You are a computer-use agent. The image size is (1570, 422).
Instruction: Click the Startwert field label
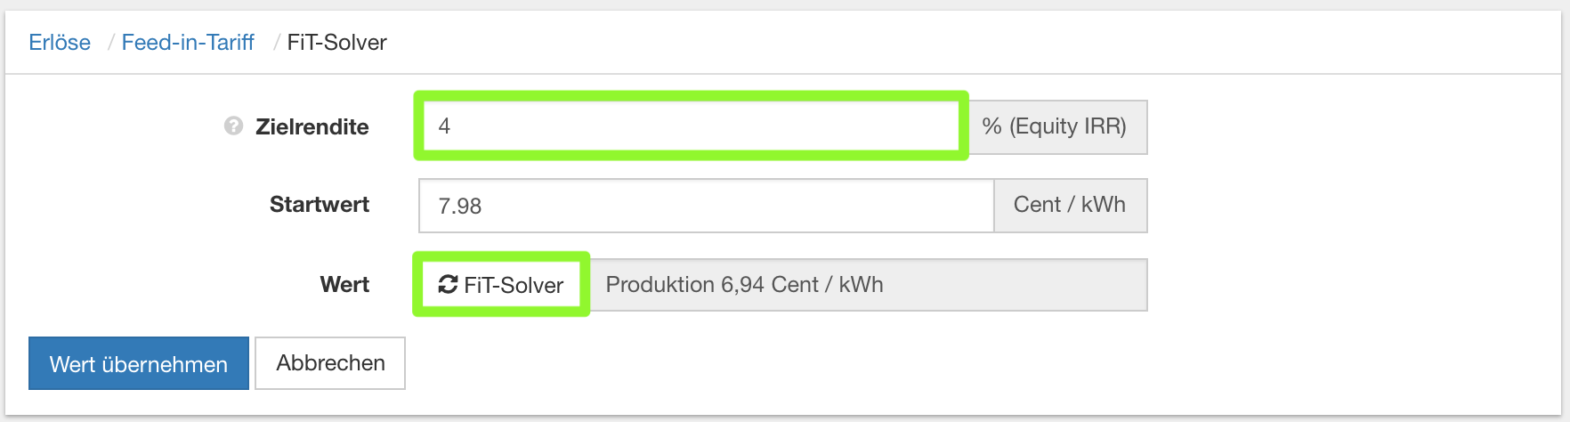319,205
